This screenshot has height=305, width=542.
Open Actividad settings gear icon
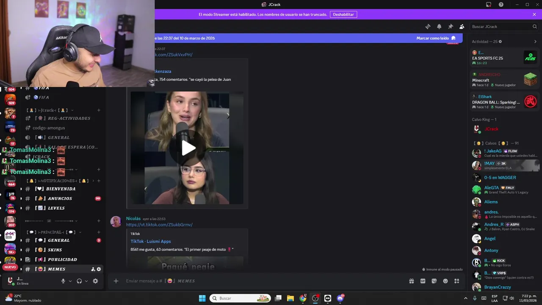(x=500, y=42)
